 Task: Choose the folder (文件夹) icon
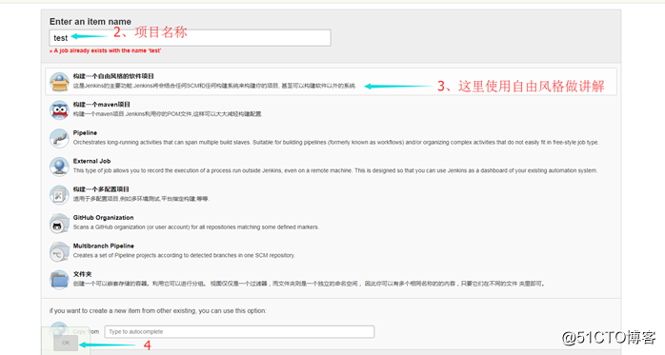click(x=59, y=280)
